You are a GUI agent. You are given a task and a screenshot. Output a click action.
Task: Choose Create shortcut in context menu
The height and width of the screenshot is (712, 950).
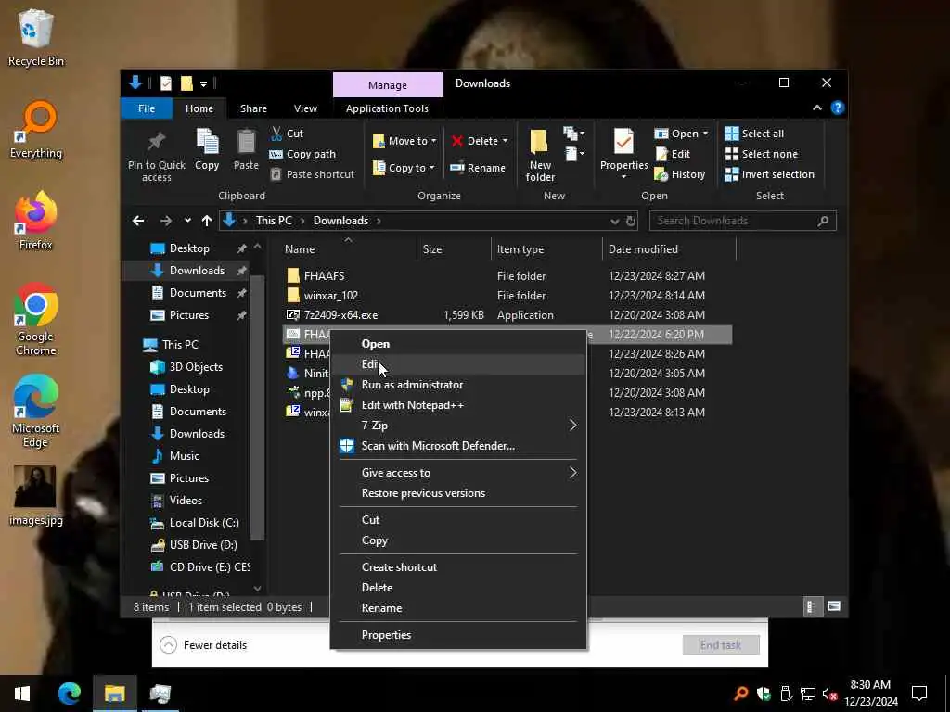pyautogui.click(x=458, y=567)
